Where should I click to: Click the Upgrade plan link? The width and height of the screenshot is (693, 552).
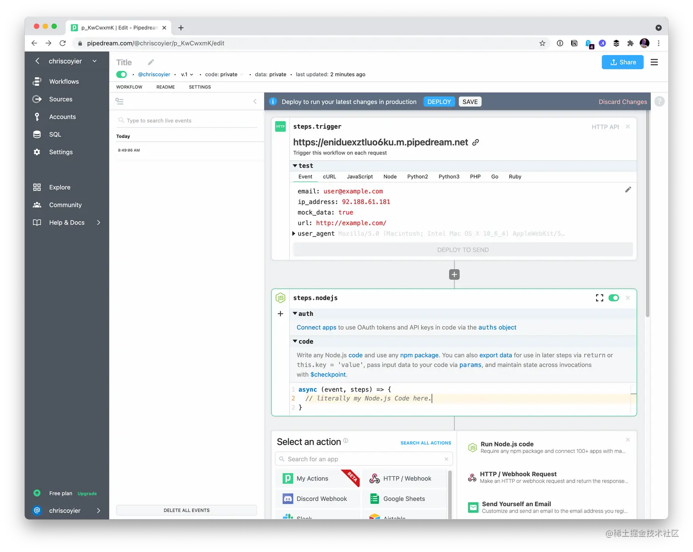[87, 494]
